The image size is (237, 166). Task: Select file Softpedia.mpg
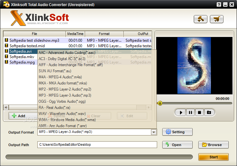tap(22, 62)
